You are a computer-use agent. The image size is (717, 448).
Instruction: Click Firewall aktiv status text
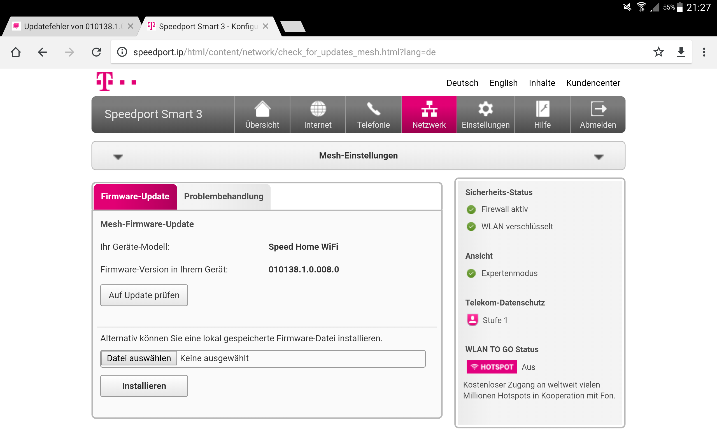[x=504, y=209]
